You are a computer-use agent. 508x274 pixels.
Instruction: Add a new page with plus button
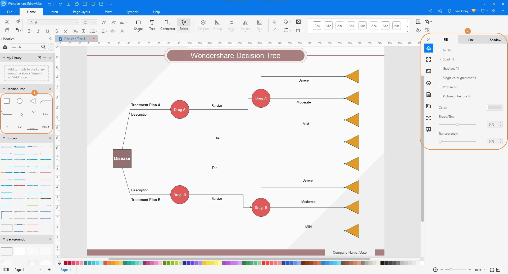(x=49, y=270)
